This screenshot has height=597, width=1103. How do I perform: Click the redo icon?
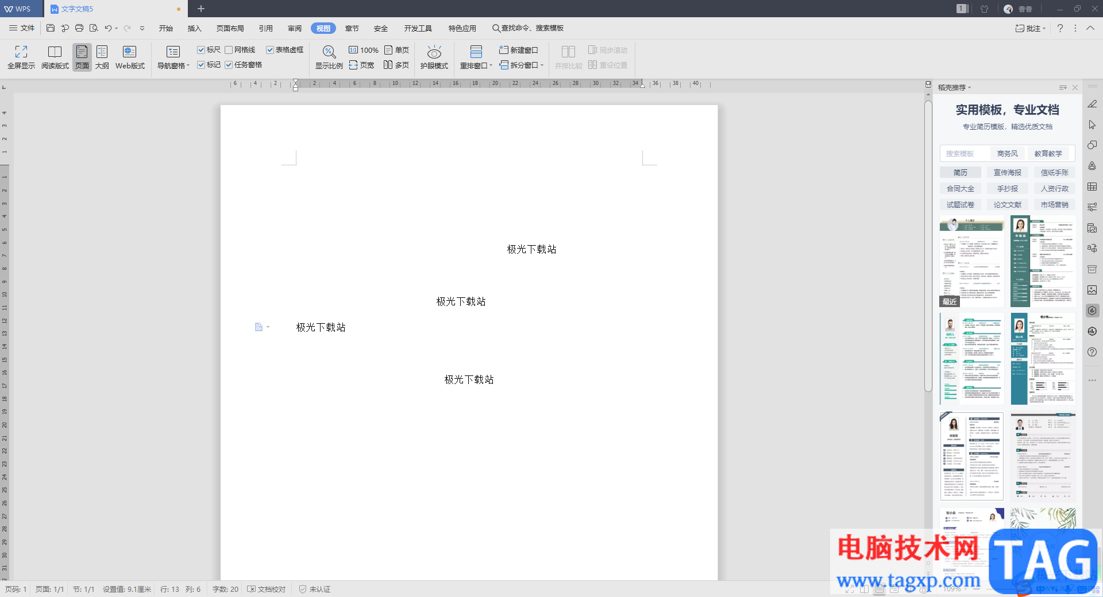(127, 28)
